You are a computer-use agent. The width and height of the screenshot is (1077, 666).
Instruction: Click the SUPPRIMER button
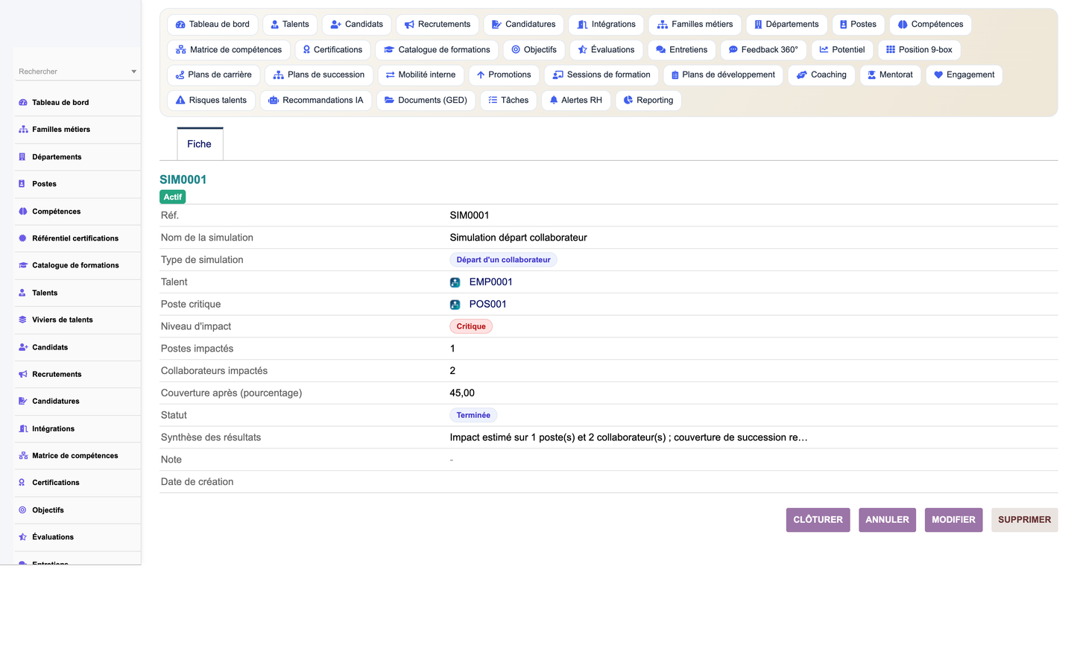coord(1024,520)
